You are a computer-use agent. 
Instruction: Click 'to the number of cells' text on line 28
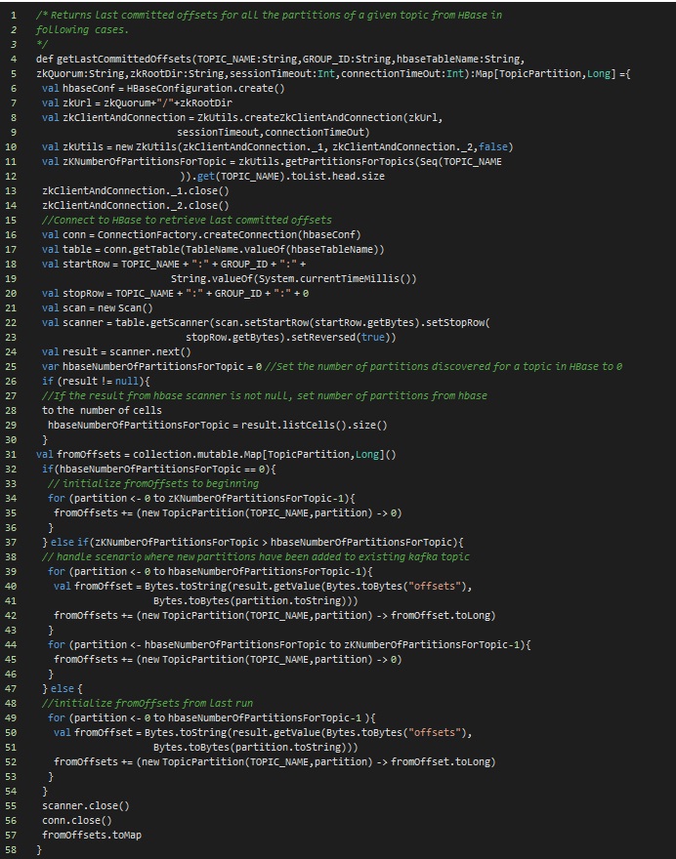(102, 410)
